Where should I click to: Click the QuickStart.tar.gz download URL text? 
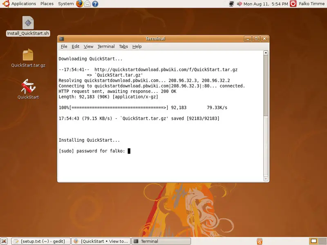pos(166,69)
